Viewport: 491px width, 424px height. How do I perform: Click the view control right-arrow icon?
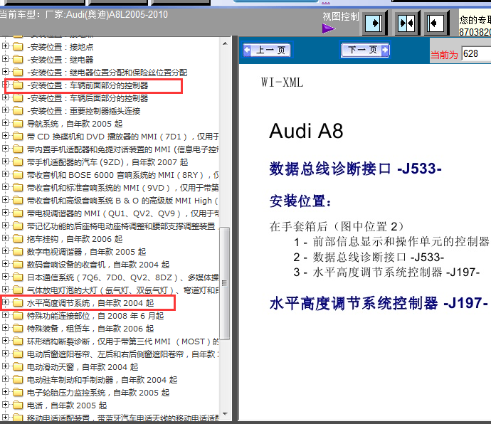click(x=374, y=23)
